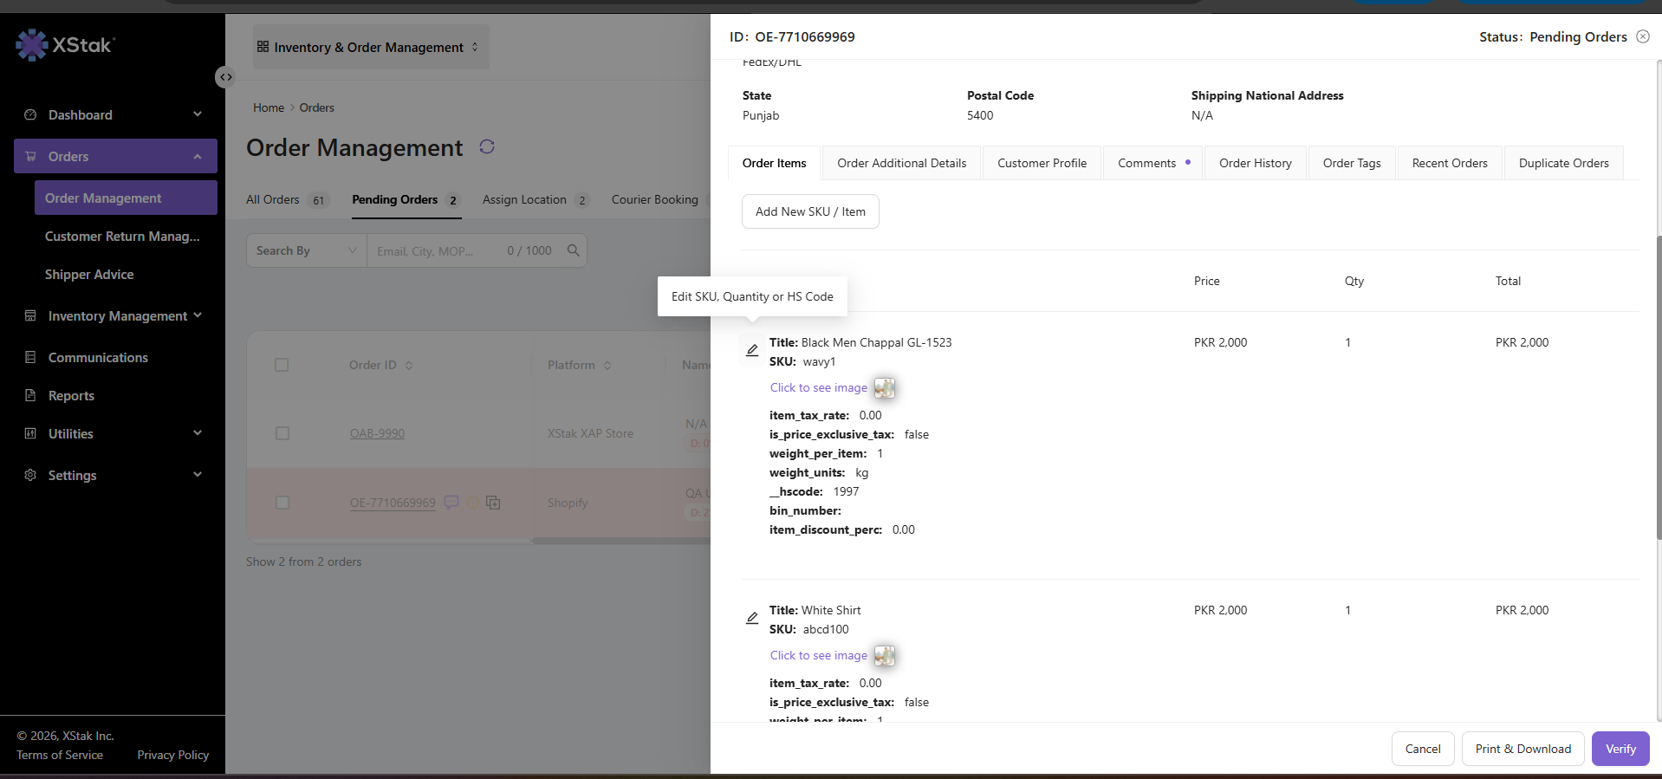The image size is (1662, 779).
Task: Select the checkbox for order OE-7710669969
Action: click(282, 503)
